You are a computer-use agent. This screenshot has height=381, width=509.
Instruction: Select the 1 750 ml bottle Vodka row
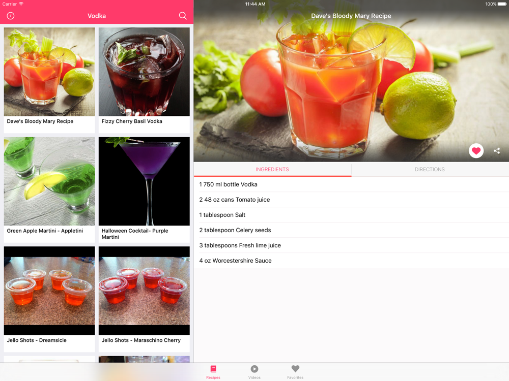click(351, 184)
